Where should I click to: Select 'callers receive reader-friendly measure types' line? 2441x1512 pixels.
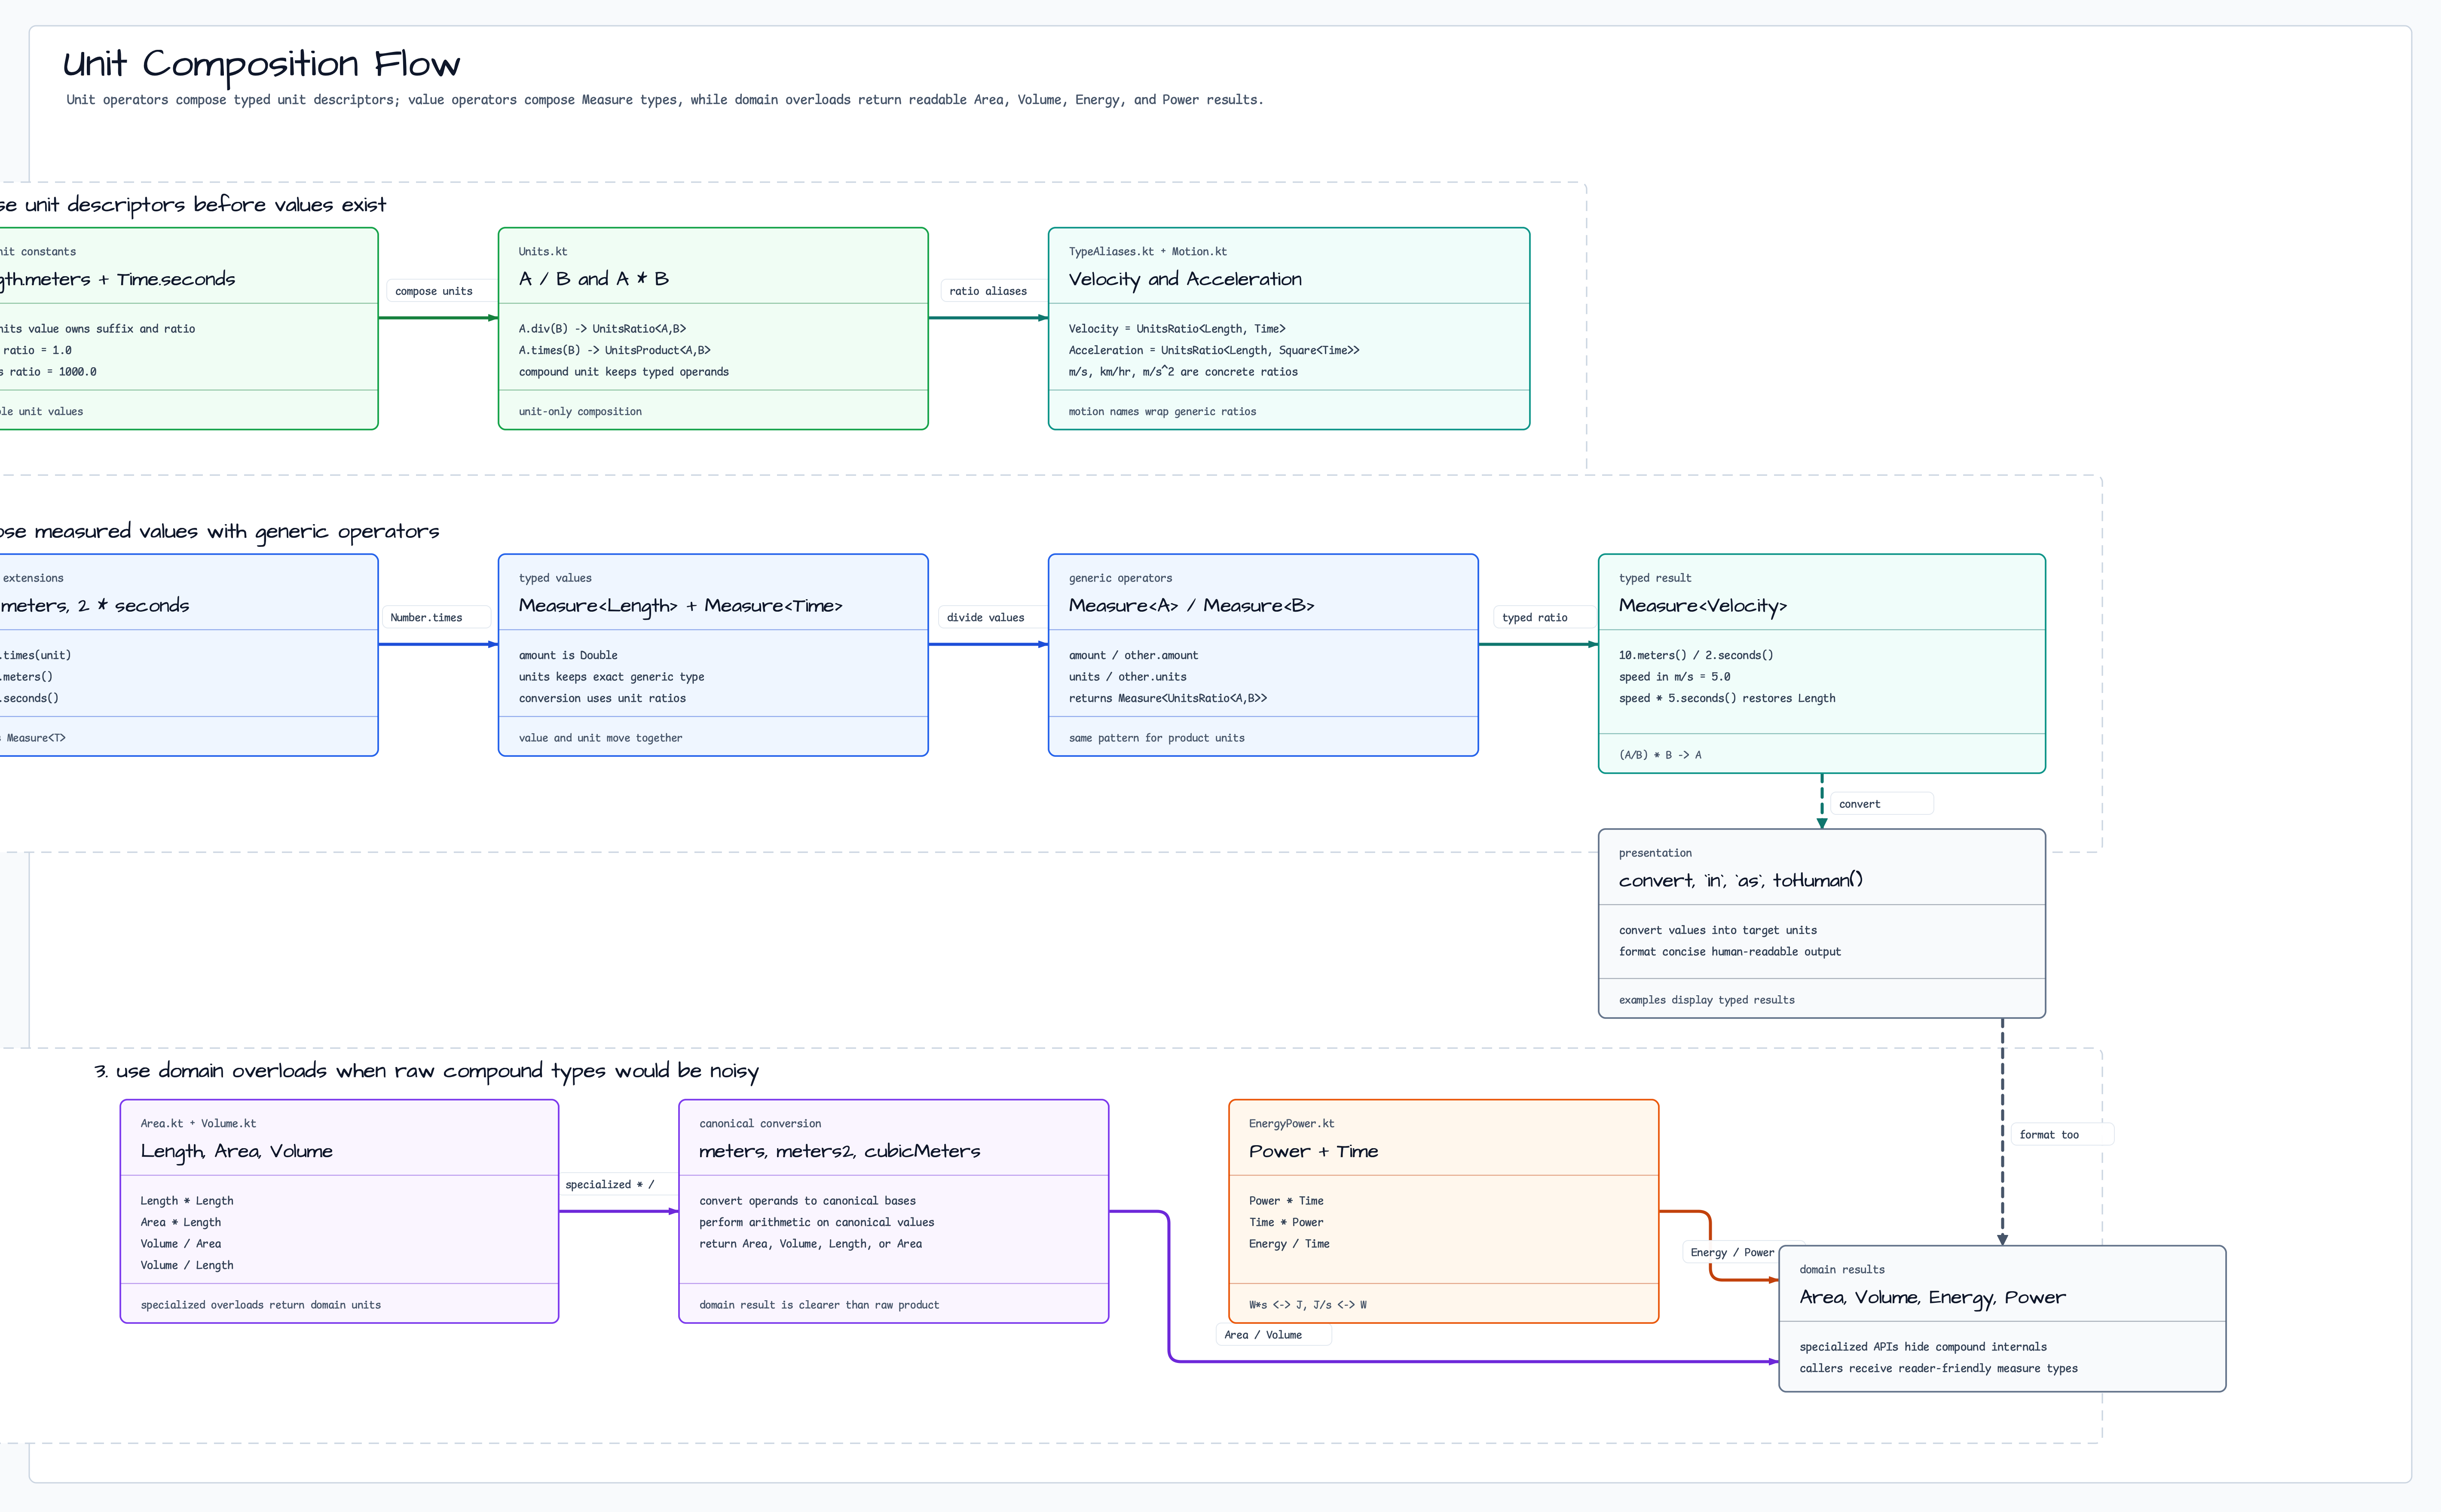click(1938, 1369)
